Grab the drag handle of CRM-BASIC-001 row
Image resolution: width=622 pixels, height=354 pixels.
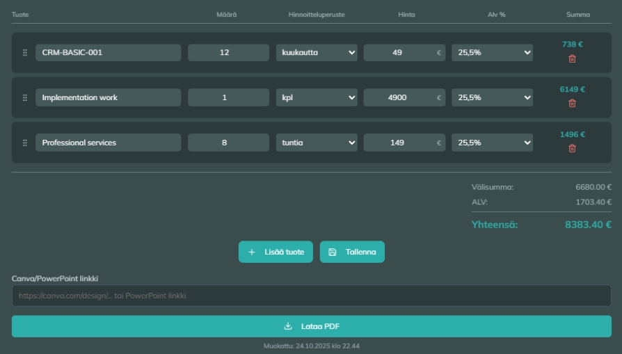[x=25, y=53]
